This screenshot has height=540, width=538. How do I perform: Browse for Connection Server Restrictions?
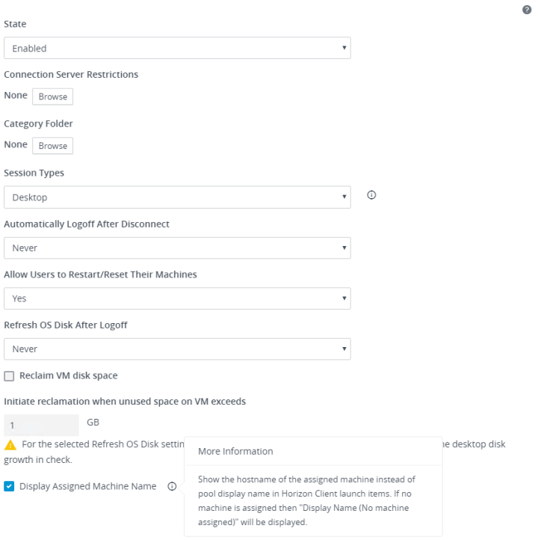point(52,96)
